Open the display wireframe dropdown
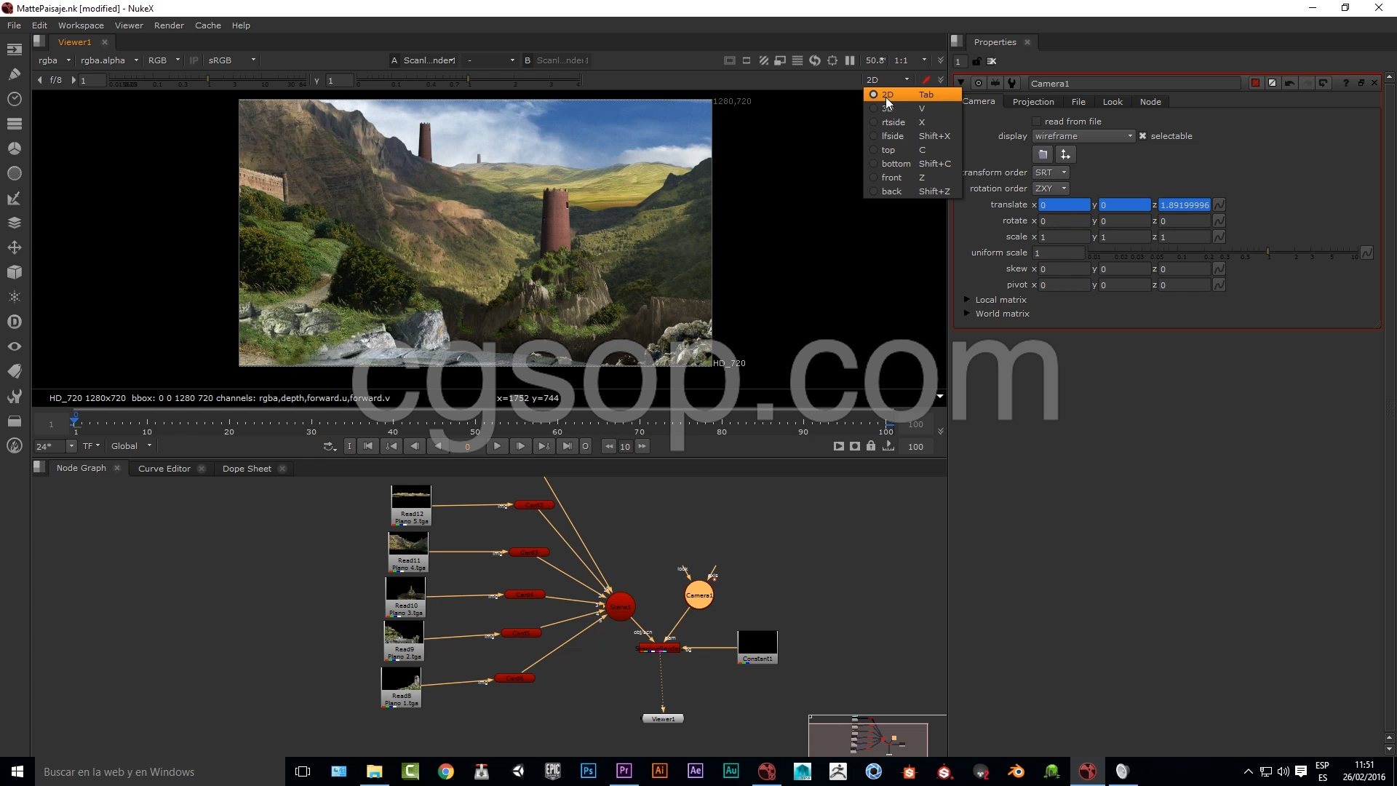Screen dimensions: 1397x786 click(x=1083, y=136)
